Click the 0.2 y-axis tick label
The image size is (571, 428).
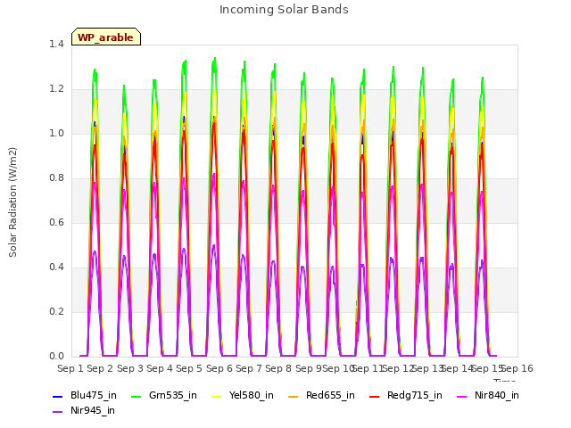tap(56, 311)
